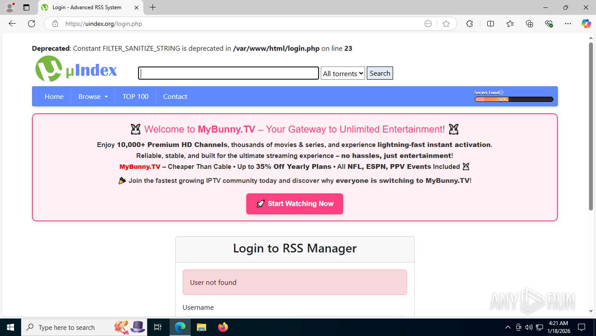
Task: Open Settings and more ellipsis menu
Action: click(568, 24)
